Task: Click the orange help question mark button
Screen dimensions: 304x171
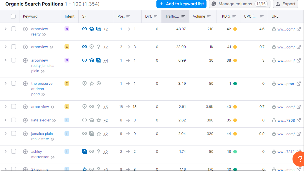Action: pyautogui.click(x=299, y=159)
